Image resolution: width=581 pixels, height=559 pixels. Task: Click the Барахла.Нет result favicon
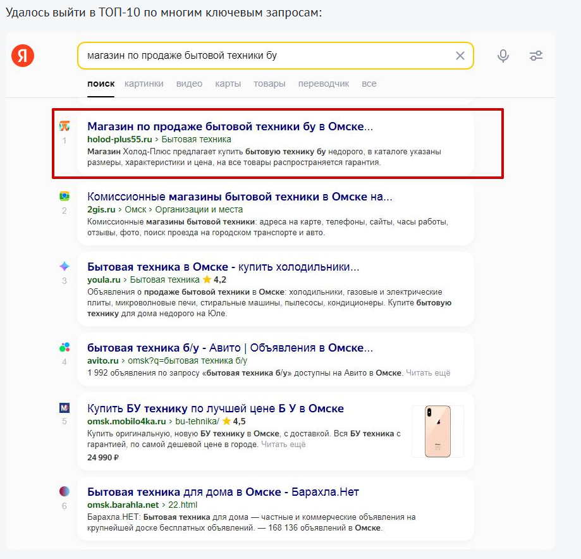(x=64, y=491)
